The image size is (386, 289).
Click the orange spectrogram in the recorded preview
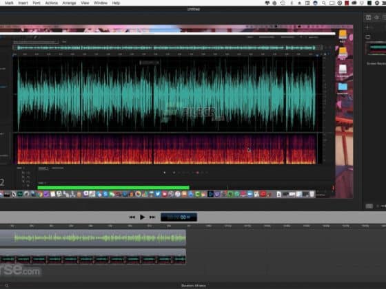click(166, 149)
